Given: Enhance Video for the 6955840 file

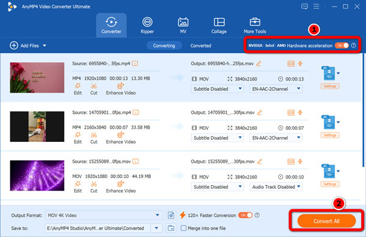Looking at the screenshot, I should click(121, 89).
